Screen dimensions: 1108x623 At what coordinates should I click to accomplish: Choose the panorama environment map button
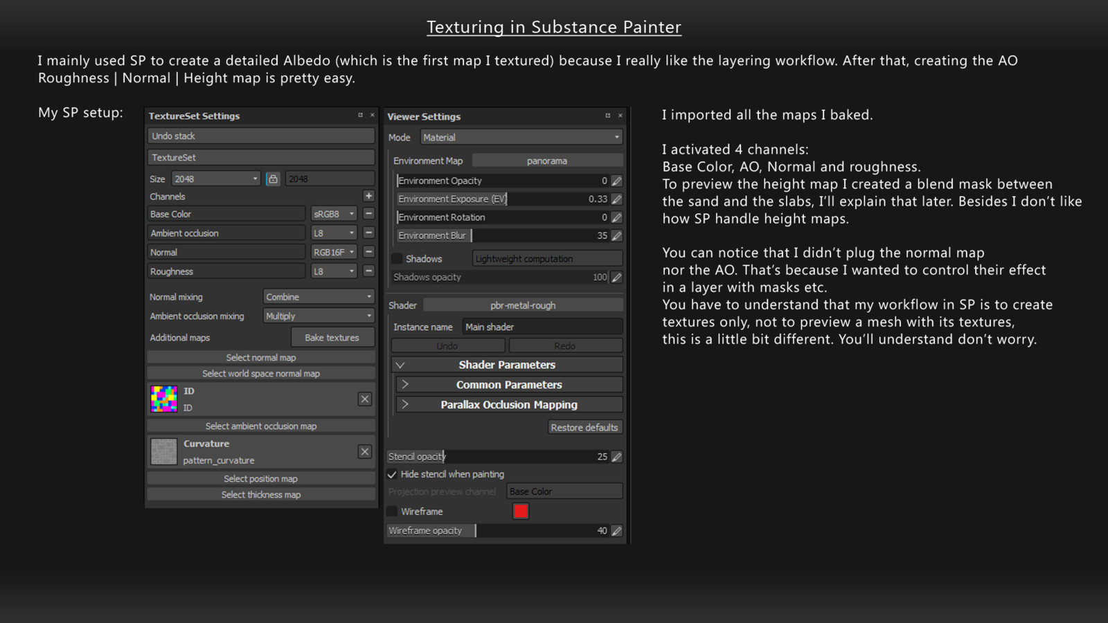[x=547, y=161]
